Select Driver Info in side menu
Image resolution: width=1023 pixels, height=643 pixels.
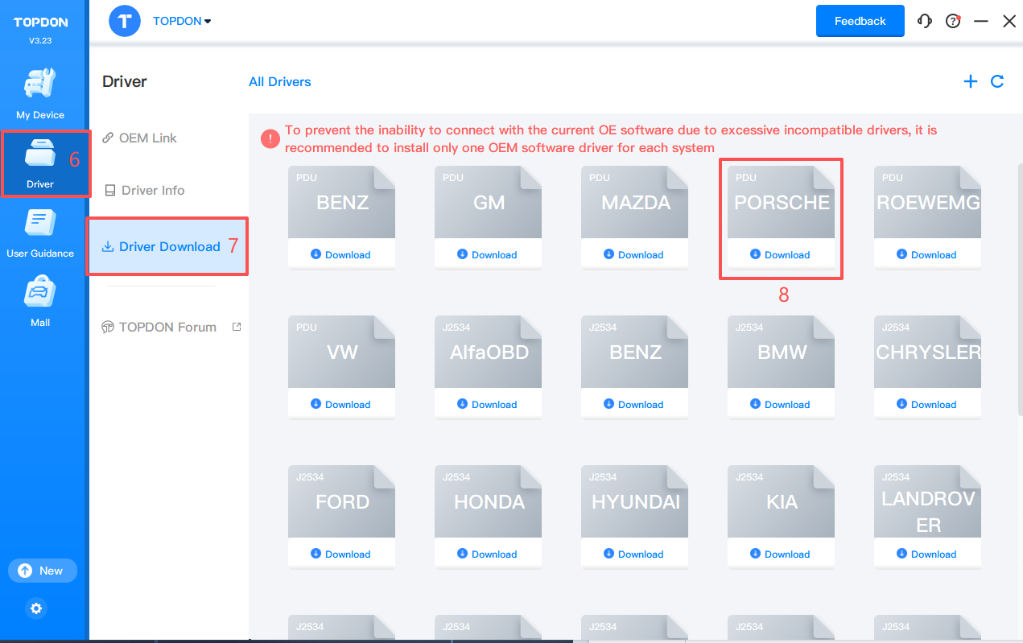pyautogui.click(x=152, y=190)
